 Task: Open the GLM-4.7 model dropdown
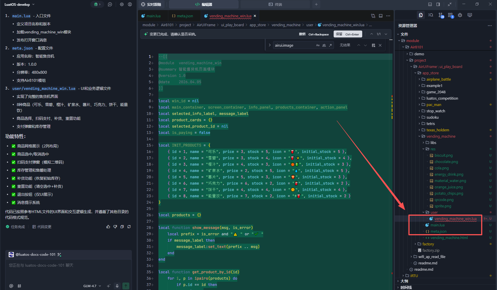point(92,286)
